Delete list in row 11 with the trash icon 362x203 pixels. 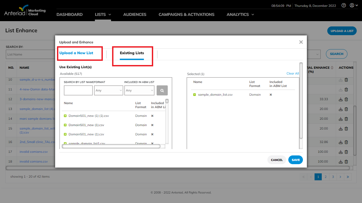(346, 90)
